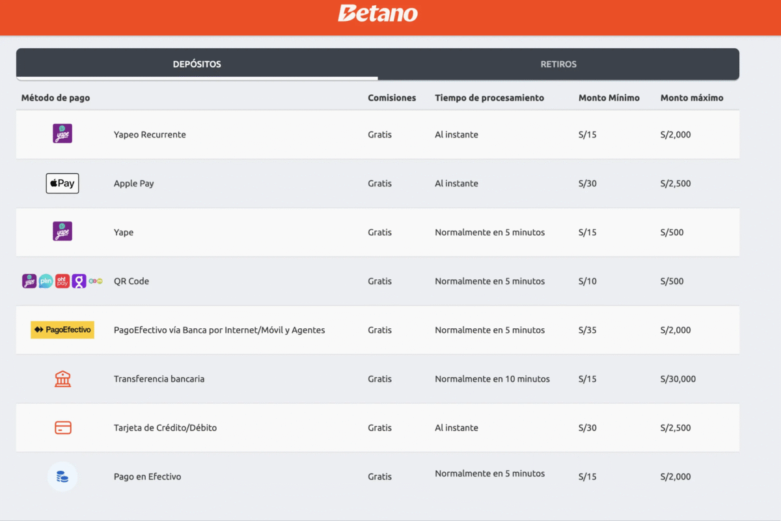Click 'Gratis' in the Pago en Efectivo row
The image size is (781, 521).
click(380, 477)
